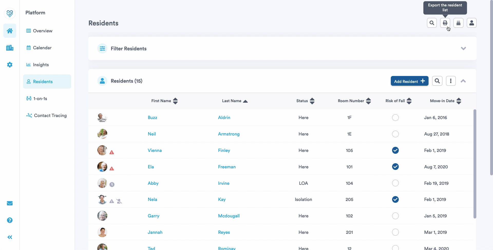Click the birthday cake icon in the header
The width and height of the screenshot is (493, 250).
point(458,23)
